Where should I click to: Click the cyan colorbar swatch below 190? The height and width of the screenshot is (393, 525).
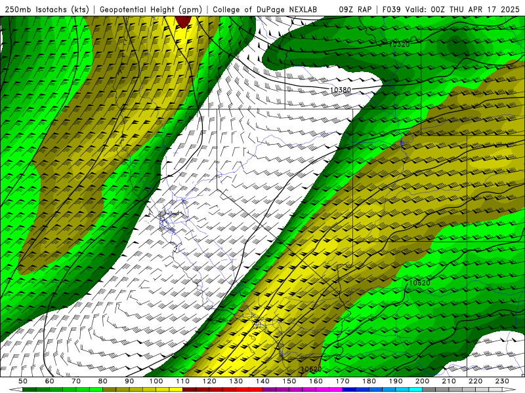[402, 390]
